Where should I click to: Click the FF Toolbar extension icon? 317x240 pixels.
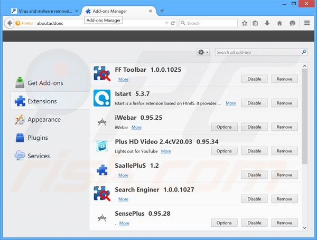[x=102, y=74]
